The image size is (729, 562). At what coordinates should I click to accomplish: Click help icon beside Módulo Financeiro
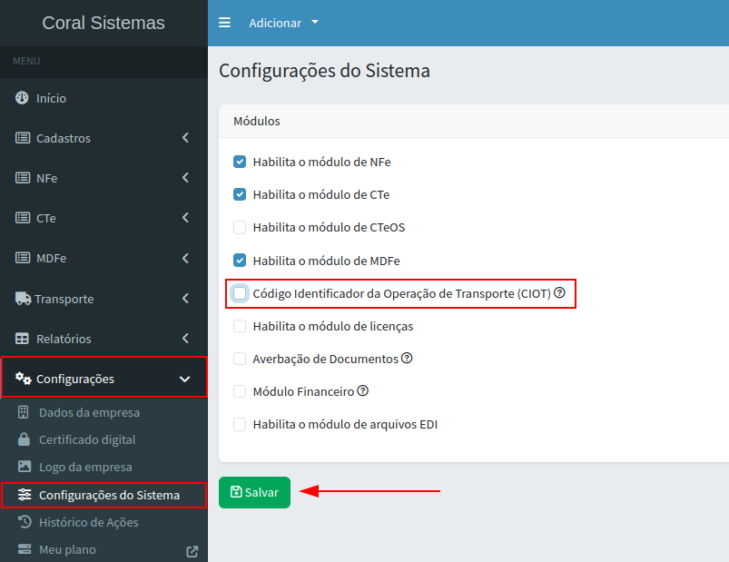pos(362,391)
